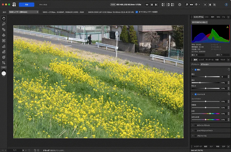Open the すべてのチャンネル channel selector
This screenshot has height=152, width=231.
200,22
